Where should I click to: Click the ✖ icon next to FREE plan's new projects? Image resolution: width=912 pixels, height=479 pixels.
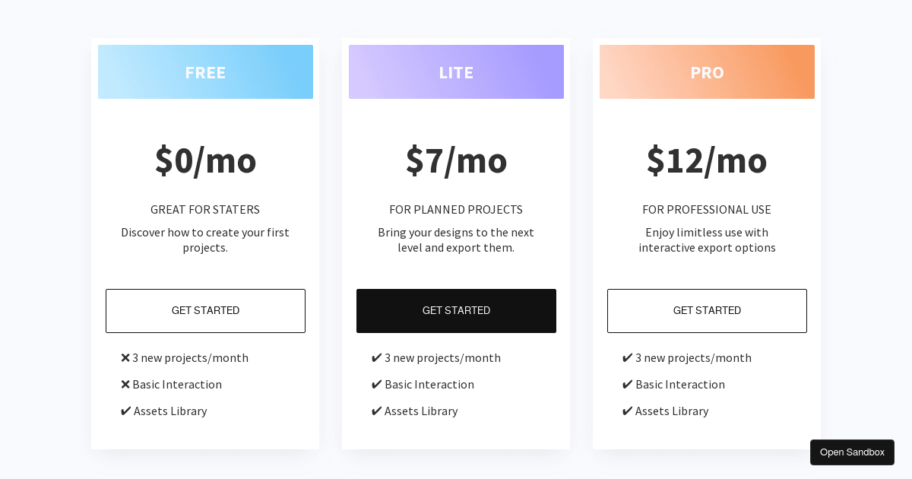pyautogui.click(x=125, y=357)
